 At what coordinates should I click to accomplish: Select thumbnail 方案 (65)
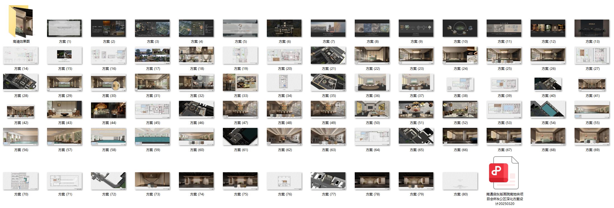(416, 137)
